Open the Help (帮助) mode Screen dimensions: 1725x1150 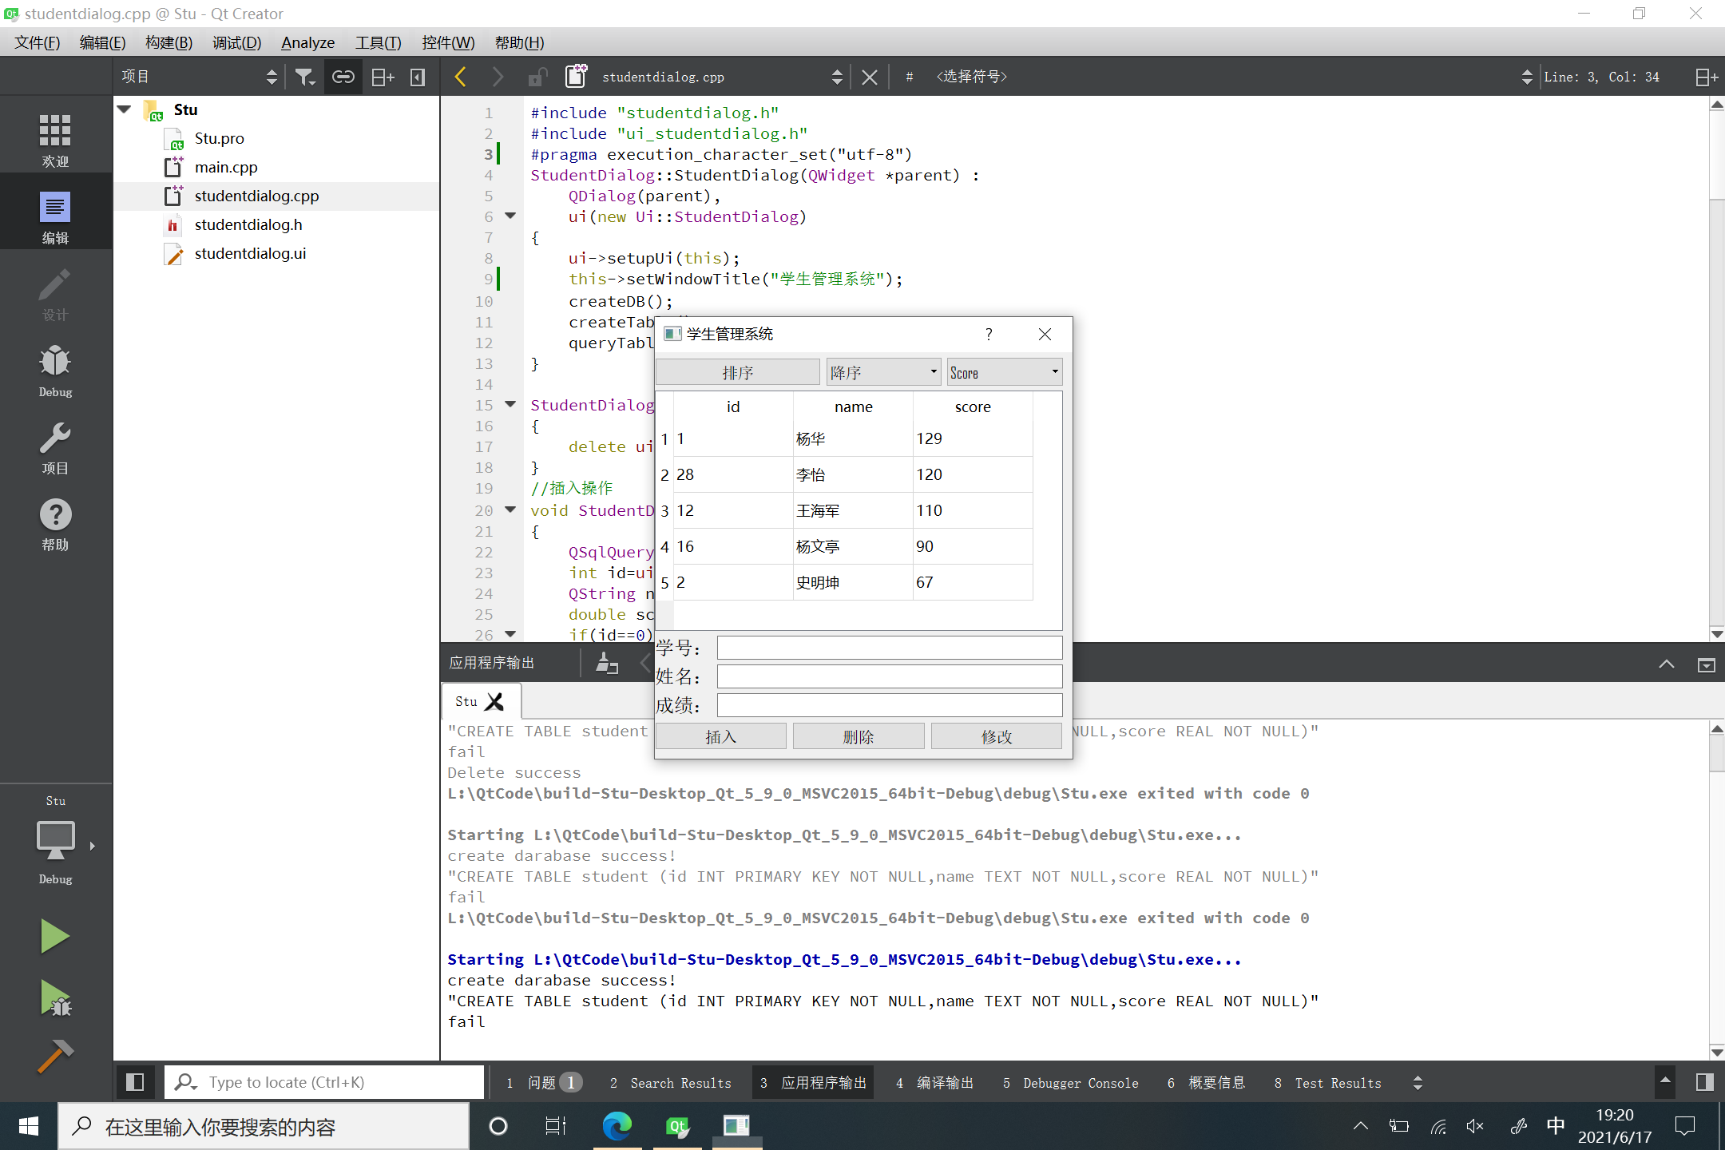55,525
